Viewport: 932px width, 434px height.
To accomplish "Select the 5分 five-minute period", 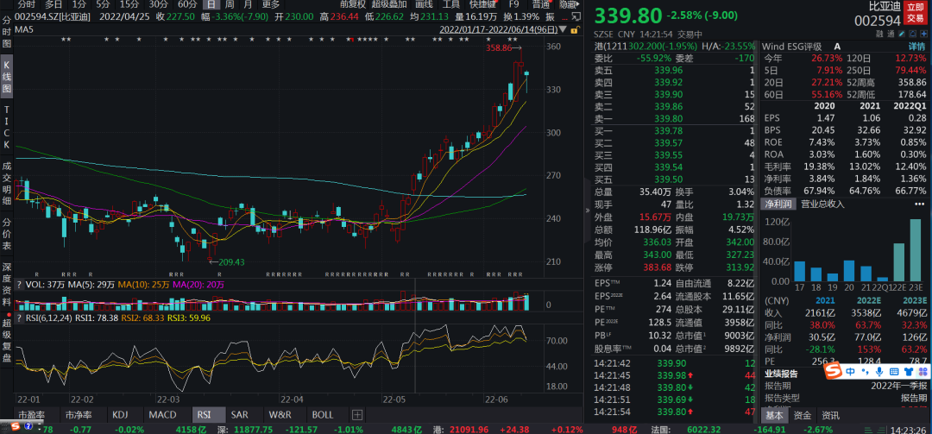I will (102, 4).
